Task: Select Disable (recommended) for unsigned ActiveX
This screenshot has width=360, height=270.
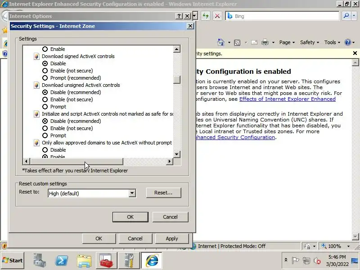Action: pos(45,92)
